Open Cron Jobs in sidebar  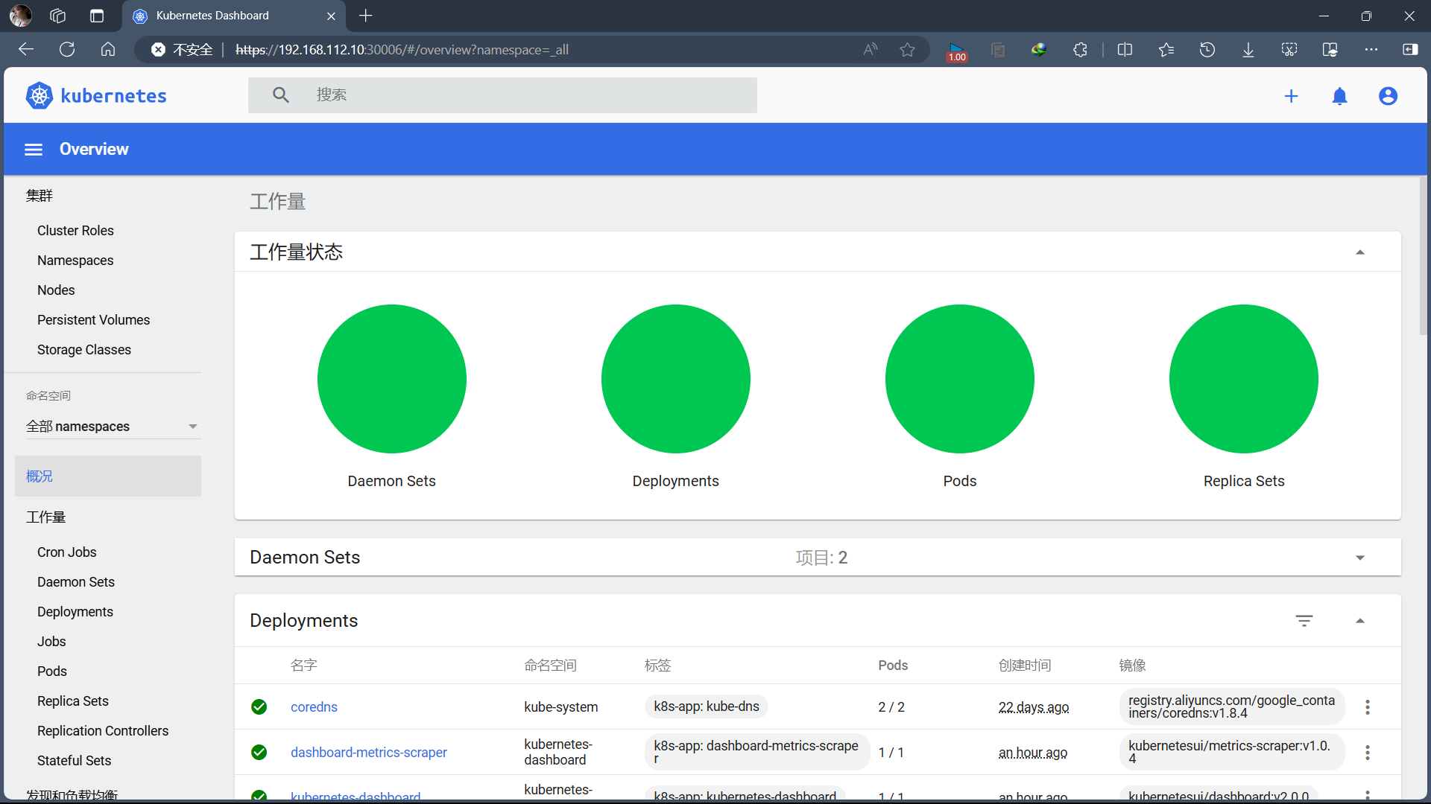(66, 552)
